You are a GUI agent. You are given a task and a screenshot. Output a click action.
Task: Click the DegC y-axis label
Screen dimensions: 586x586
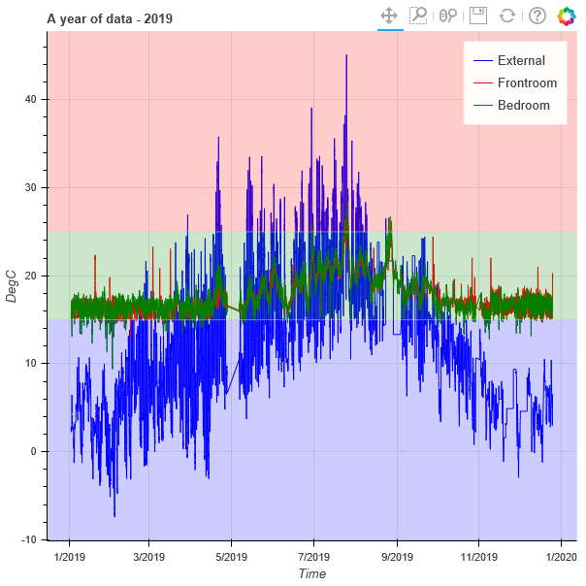coord(12,284)
